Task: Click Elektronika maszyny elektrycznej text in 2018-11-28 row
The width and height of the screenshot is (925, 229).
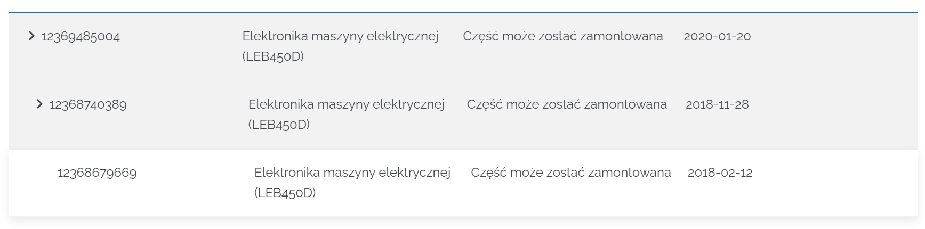Action: tap(346, 104)
